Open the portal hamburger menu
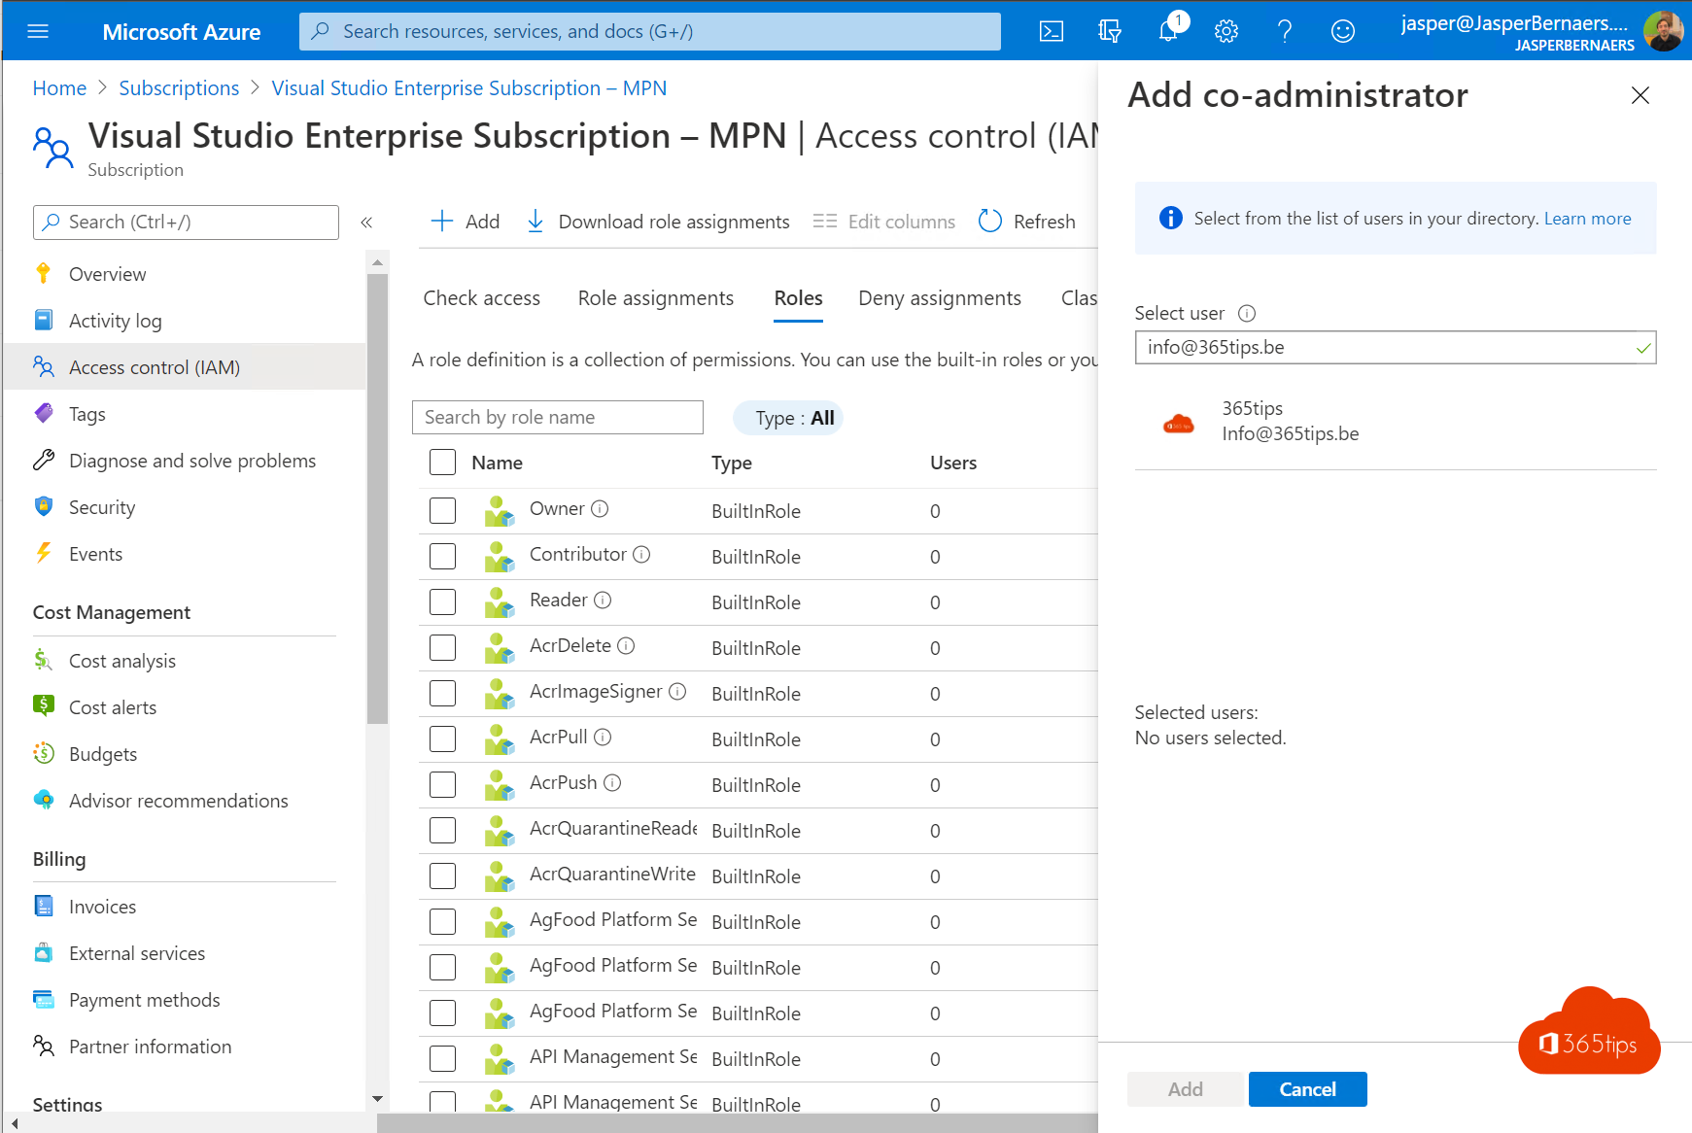The height and width of the screenshot is (1133, 1692). point(38,30)
